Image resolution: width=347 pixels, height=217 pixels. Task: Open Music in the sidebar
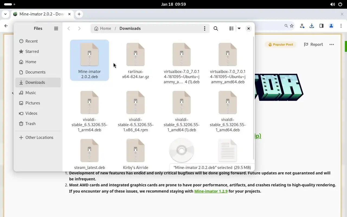point(38,93)
